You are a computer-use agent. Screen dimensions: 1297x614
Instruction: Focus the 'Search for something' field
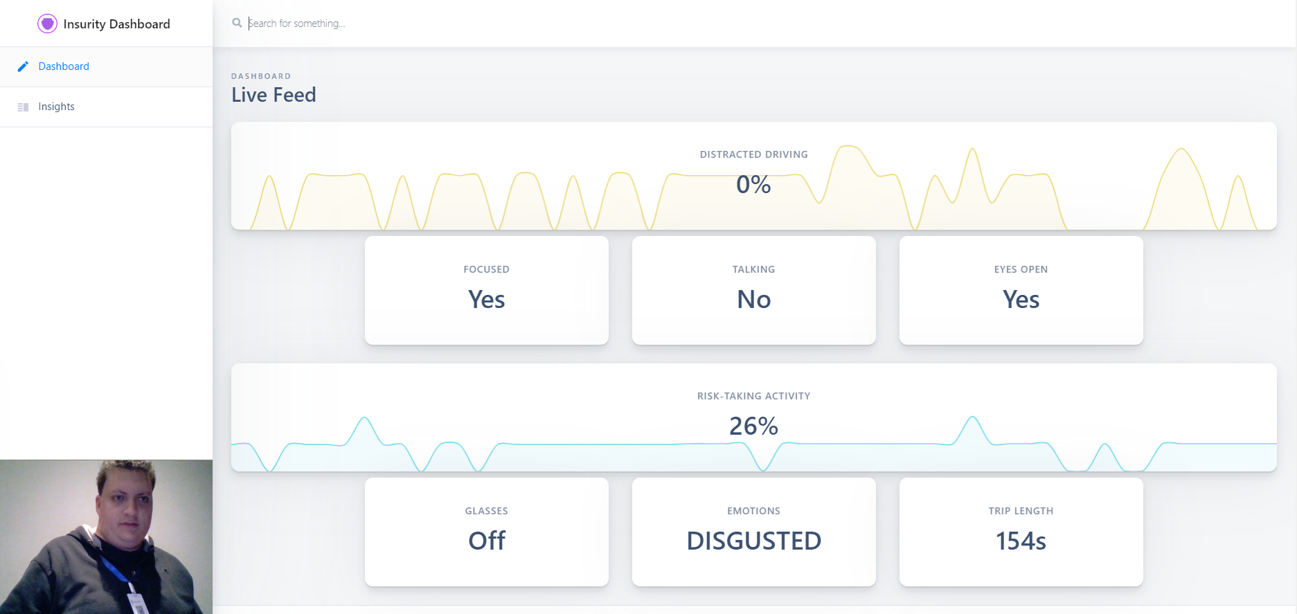(x=415, y=24)
